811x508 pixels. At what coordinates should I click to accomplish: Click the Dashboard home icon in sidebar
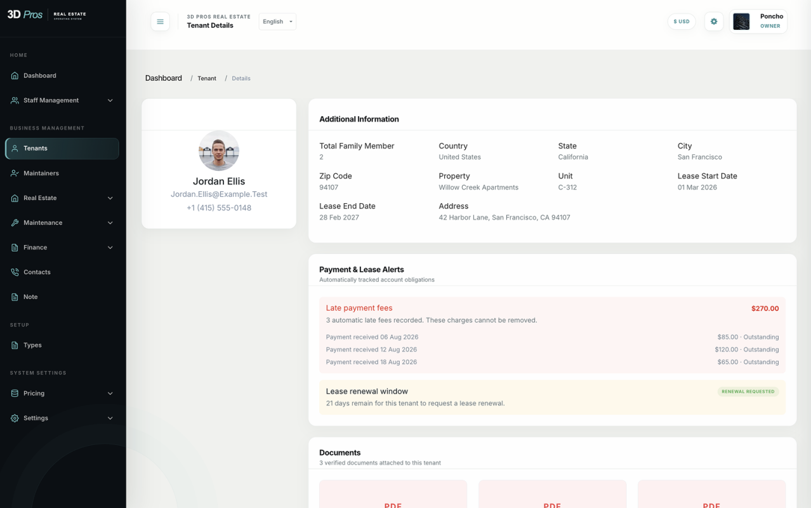(15, 76)
